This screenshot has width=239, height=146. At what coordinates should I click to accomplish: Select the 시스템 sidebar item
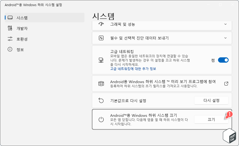[x=45, y=18]
